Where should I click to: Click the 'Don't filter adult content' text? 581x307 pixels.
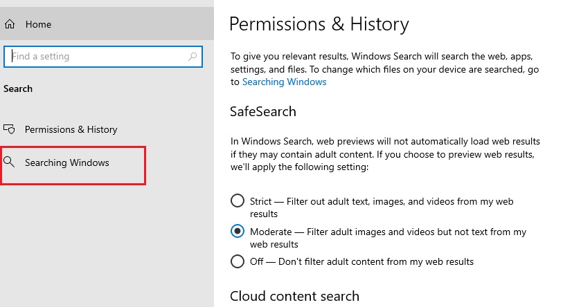tap(376, 261)
